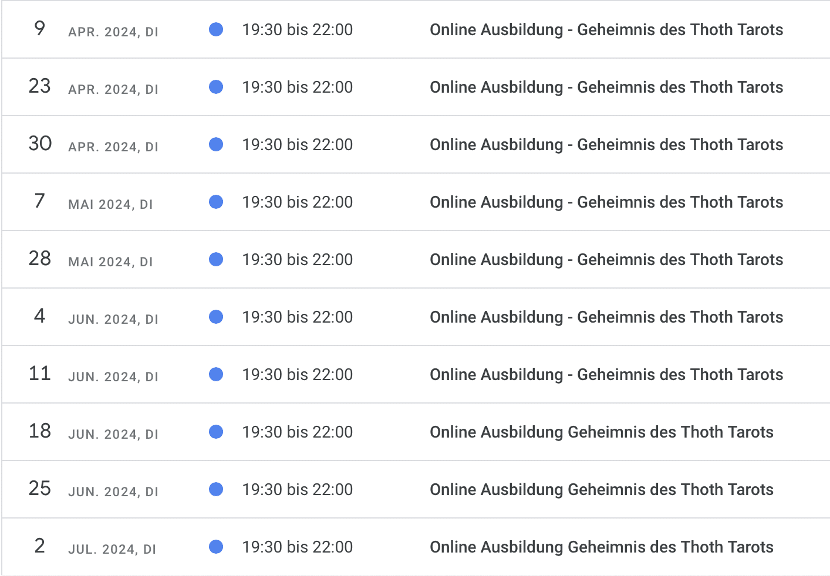Image resolution: width=830 pixels, height=576 pixels.
Task: Select the 19:30 bis 22:00 time on 2 July
Action: (297, 547)
